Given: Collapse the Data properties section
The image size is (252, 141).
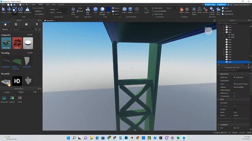Looking at the screenshot, I should [x=219, y=99].
